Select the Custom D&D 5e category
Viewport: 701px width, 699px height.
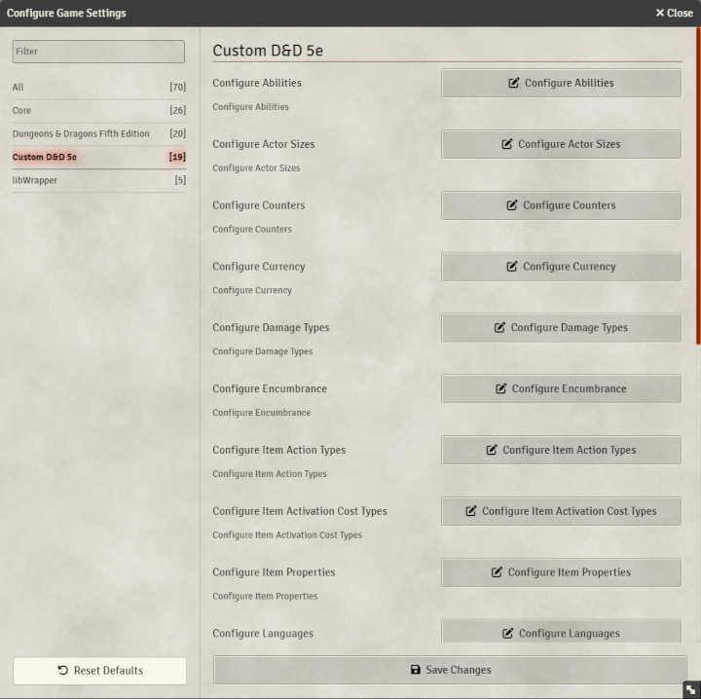tap(98, 157)
